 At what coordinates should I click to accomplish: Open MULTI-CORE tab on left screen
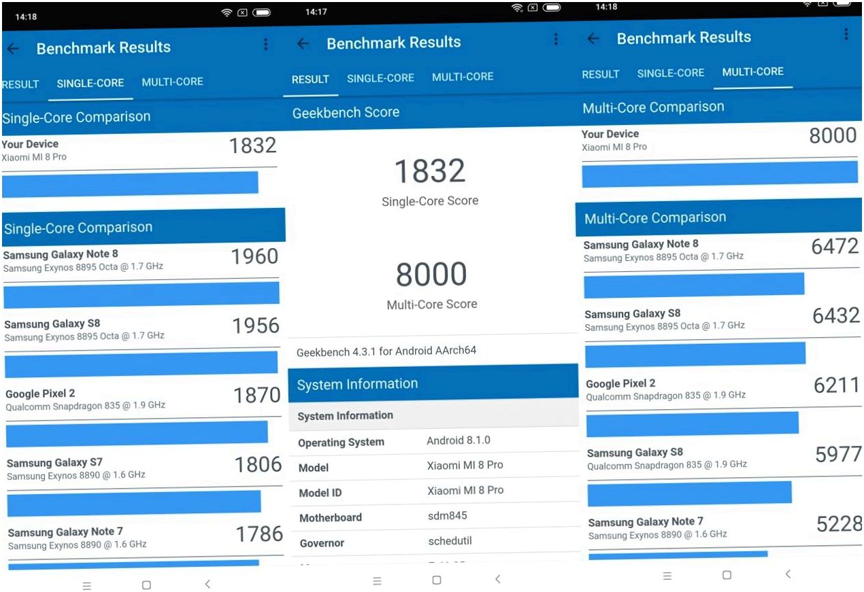[x=172, y=82]
